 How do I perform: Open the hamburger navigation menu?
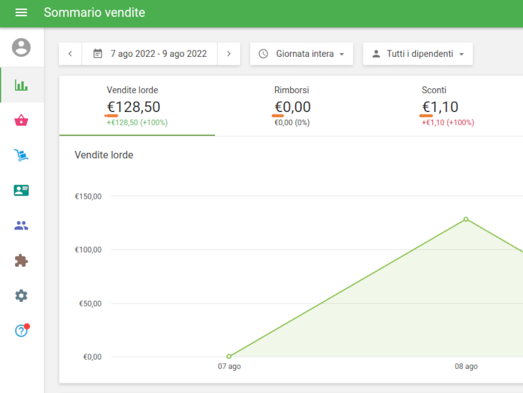pyautogui.click(x=21, y=13)
